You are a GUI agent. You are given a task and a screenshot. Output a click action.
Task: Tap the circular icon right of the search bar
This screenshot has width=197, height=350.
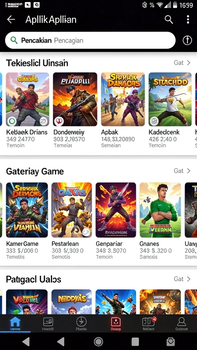(187, 40)
